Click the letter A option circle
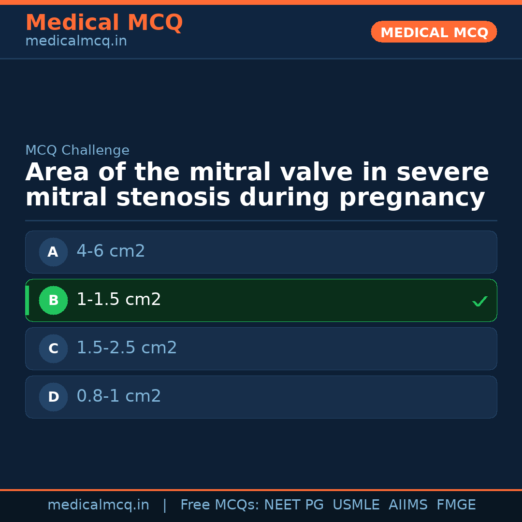This screenshot has width=522, height=522. (53, 252)
